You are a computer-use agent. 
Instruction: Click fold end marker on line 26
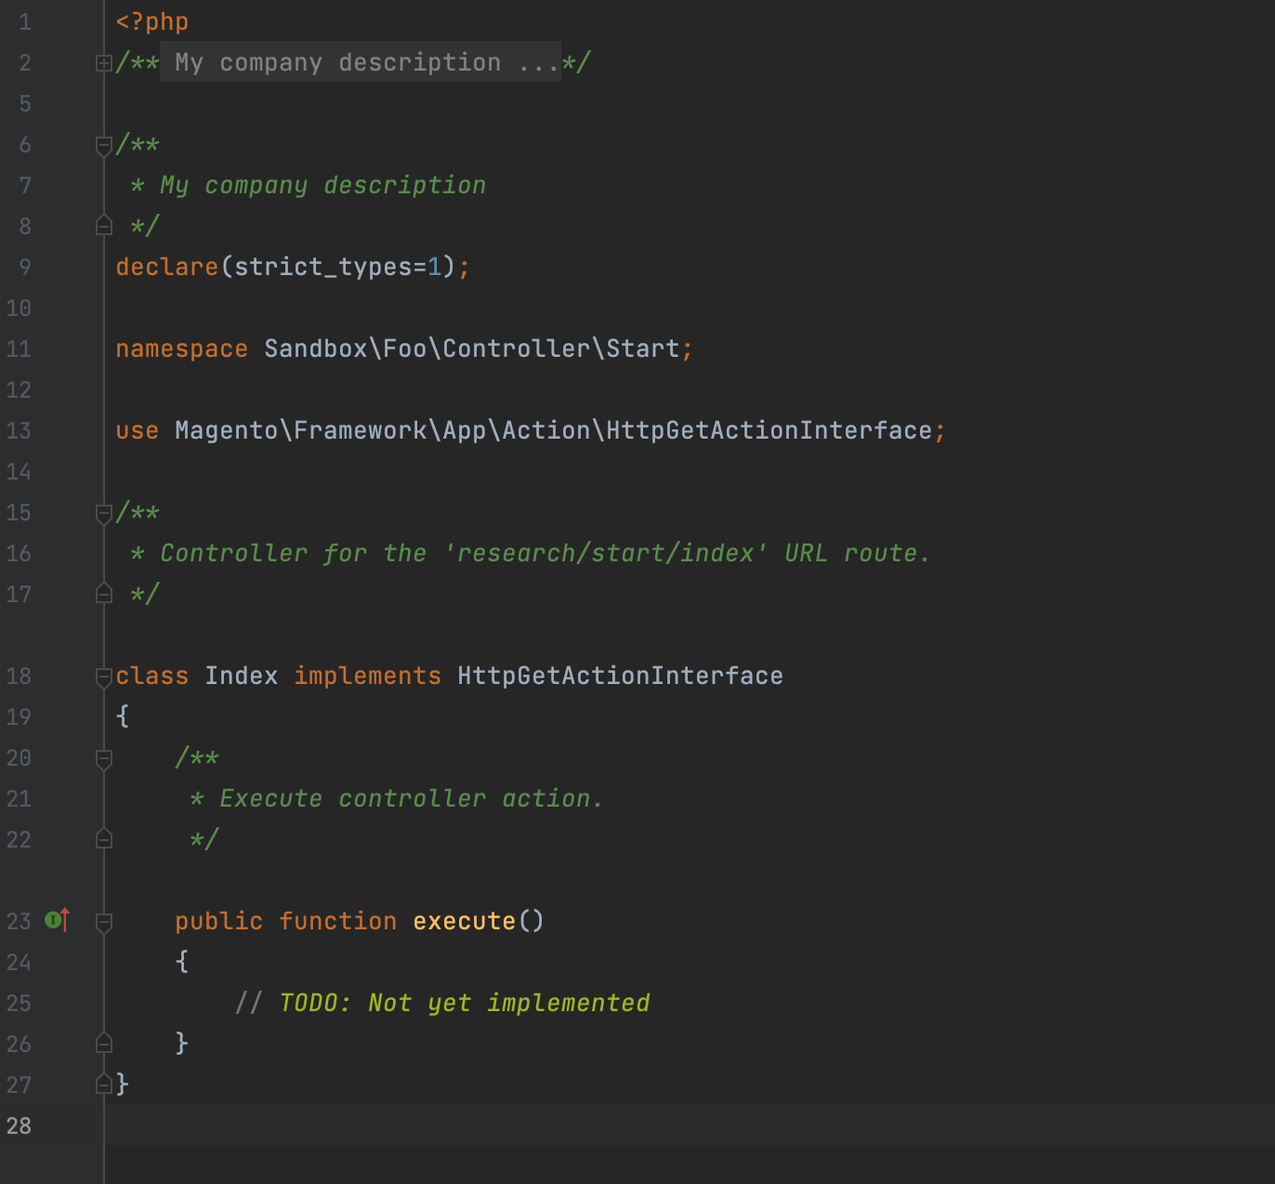click(x=104, y=1044)
